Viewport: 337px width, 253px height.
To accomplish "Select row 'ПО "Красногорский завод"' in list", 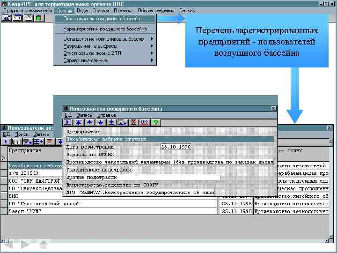I will coord(113,203).
